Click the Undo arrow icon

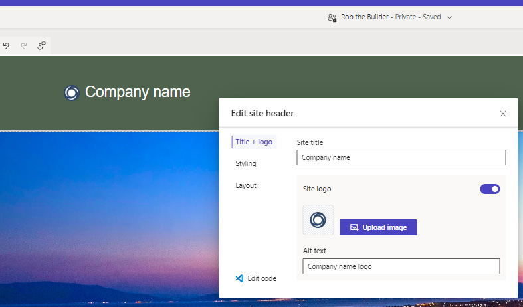coord(7,45)
